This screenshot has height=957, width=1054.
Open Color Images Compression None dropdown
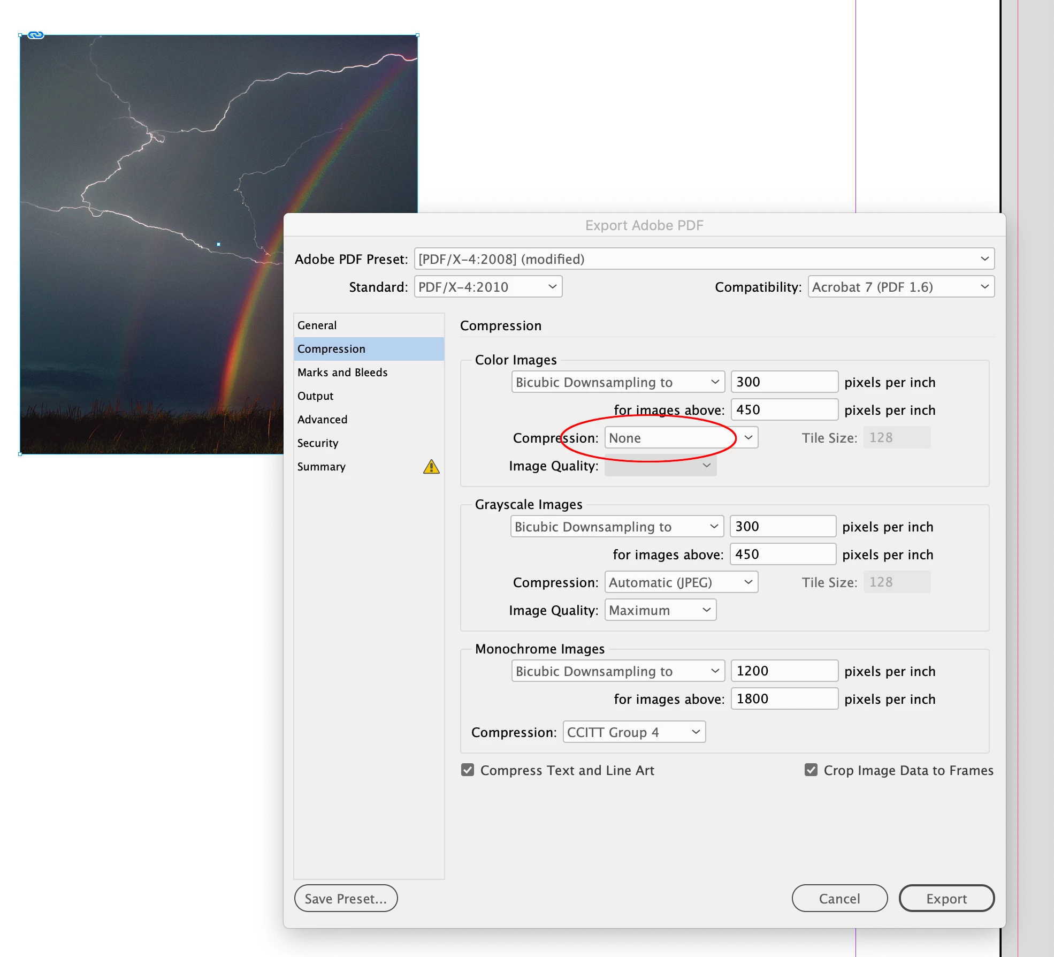click(682, 438)
